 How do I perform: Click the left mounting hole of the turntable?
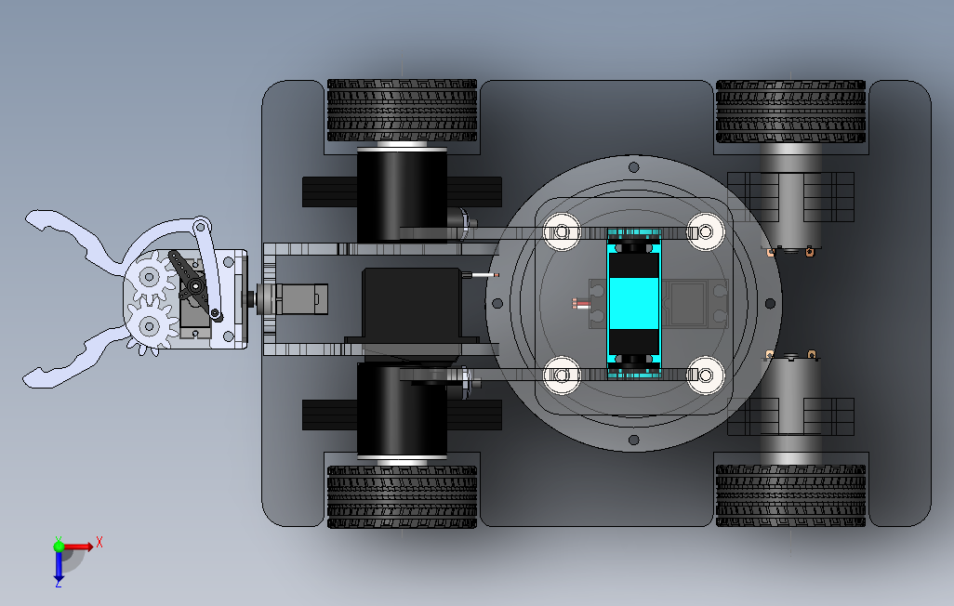point(497,303)
